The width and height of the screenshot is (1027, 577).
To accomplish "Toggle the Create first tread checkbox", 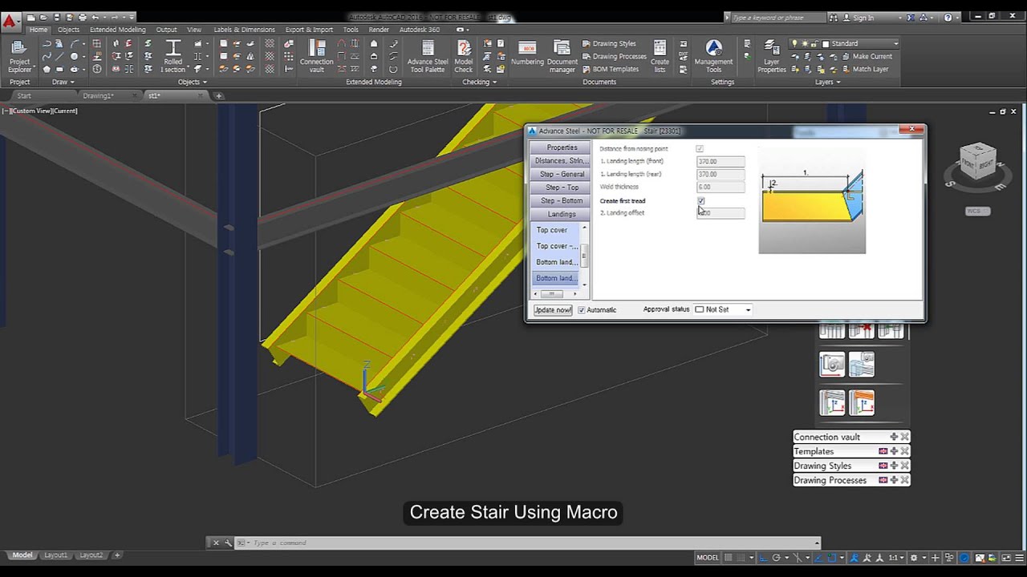I will coord(700,200).
